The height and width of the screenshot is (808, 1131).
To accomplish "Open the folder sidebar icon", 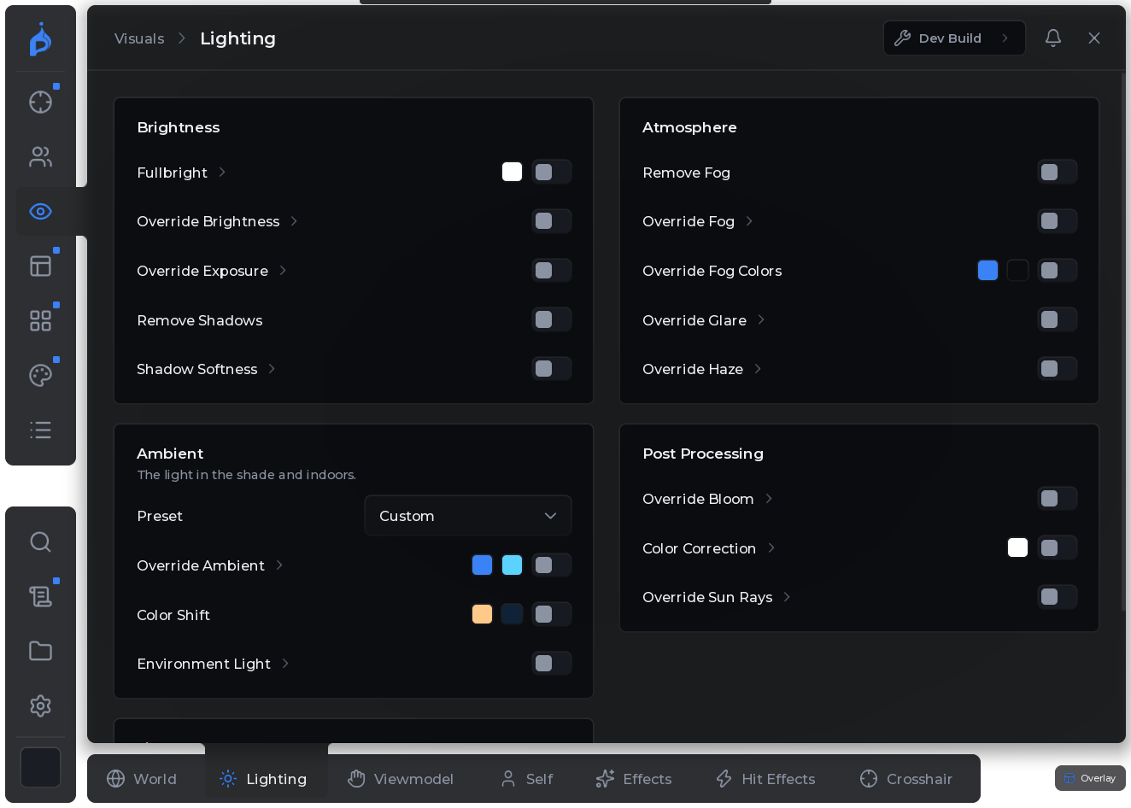I will click(x=40, y=651).
